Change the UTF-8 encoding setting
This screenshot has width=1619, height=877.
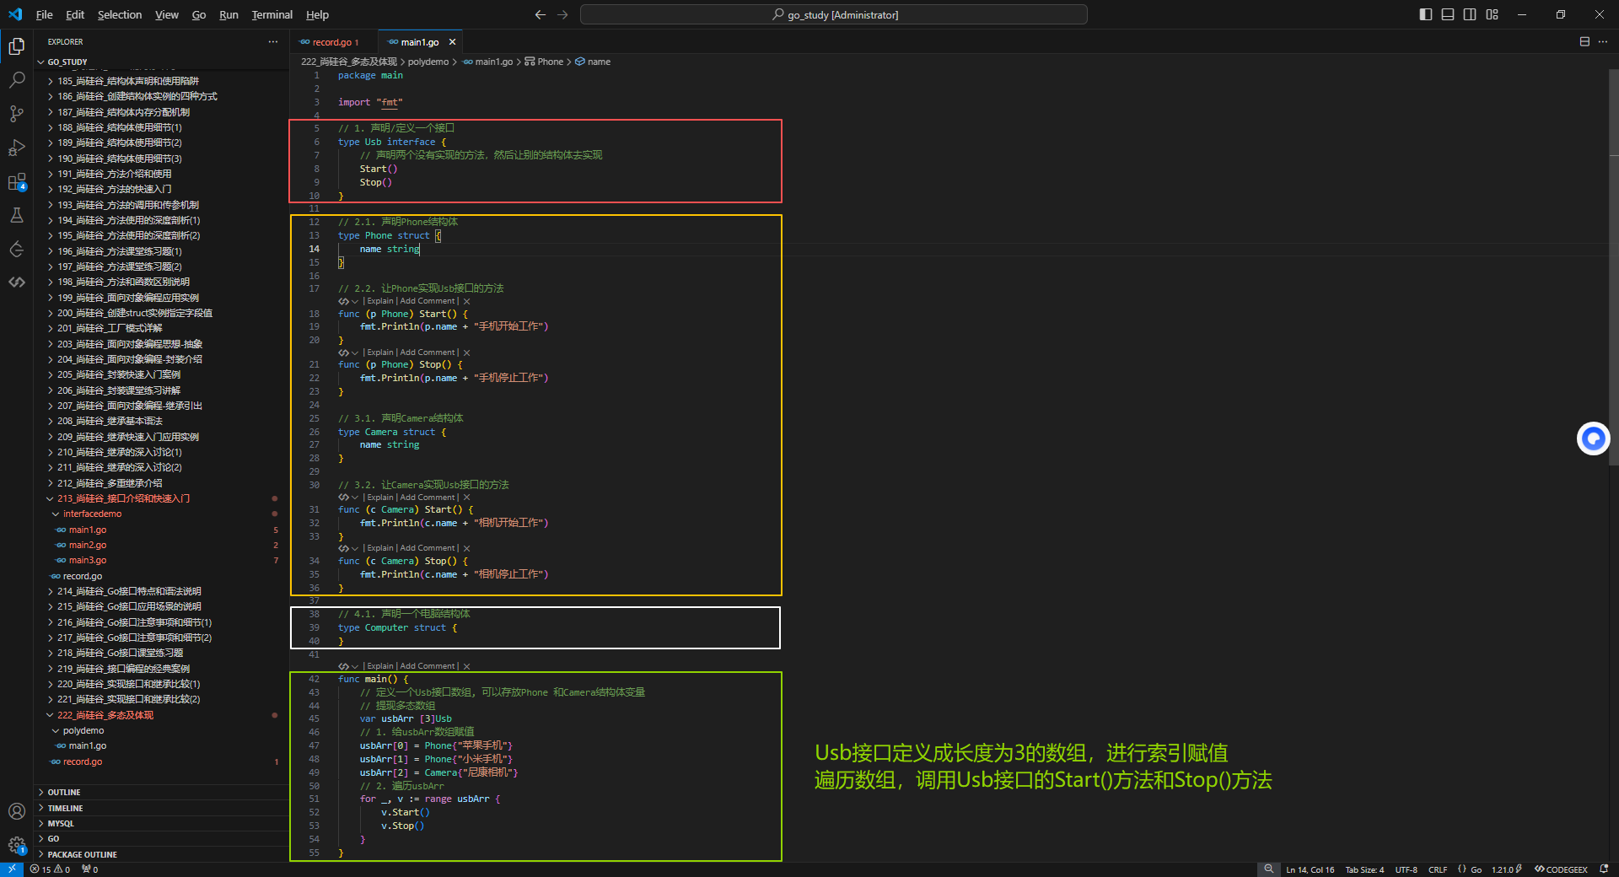click(1406, 869)
